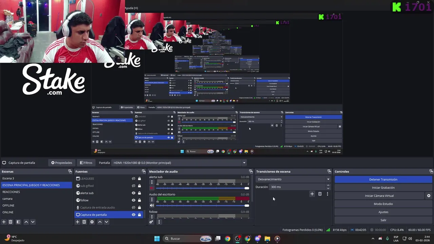Image resolution: width=434 pixels, height=244 pixels.
Task: Show the sub gifted source
Action: [x=134, y=186]
